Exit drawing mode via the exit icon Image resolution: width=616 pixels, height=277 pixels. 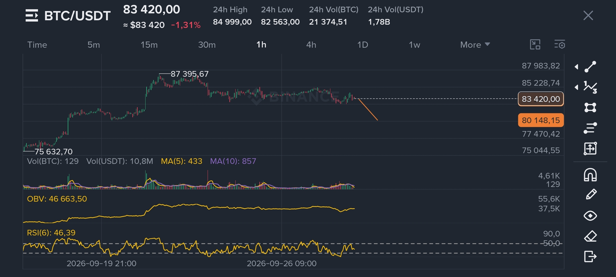coord(590,256)
